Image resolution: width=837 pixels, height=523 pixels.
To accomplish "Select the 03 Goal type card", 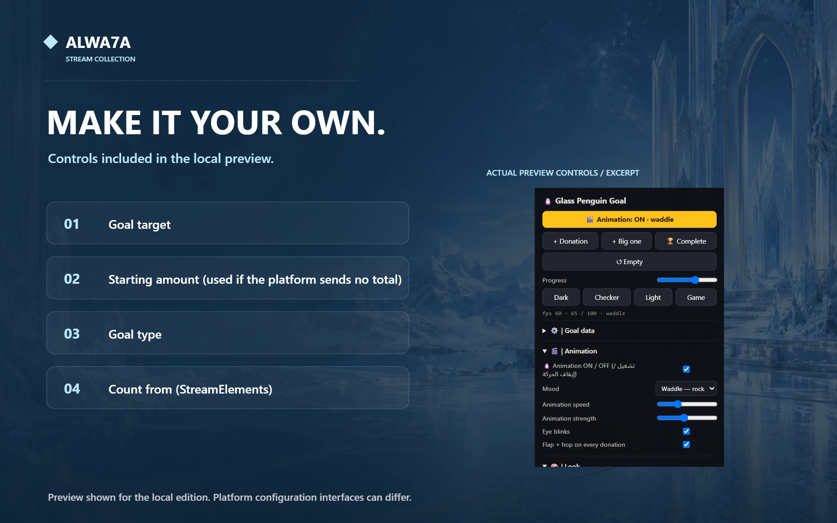I will 228,333.
